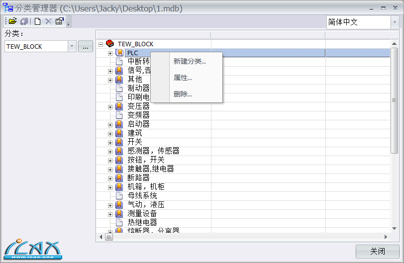Click the 关闭 button
Screen dimensions: 404x263
coord(378,251)
